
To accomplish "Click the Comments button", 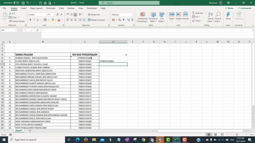I will coord(244,8).
